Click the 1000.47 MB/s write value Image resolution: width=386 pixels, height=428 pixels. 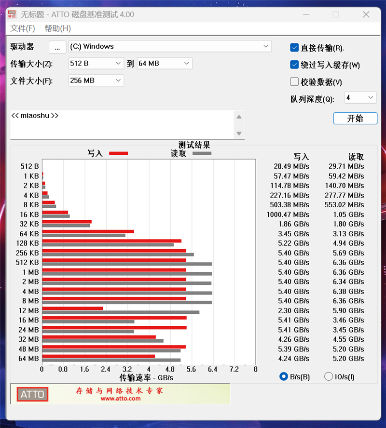[288, 214]
